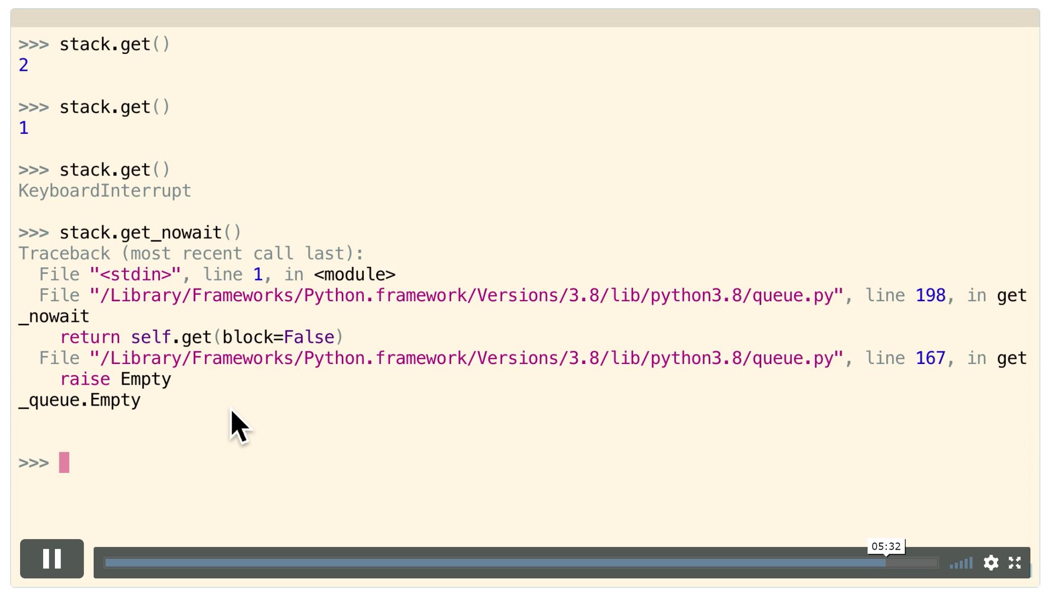Click the Traceback (most recent call last) line
1051x598 pixels.
tap(191, 254)
